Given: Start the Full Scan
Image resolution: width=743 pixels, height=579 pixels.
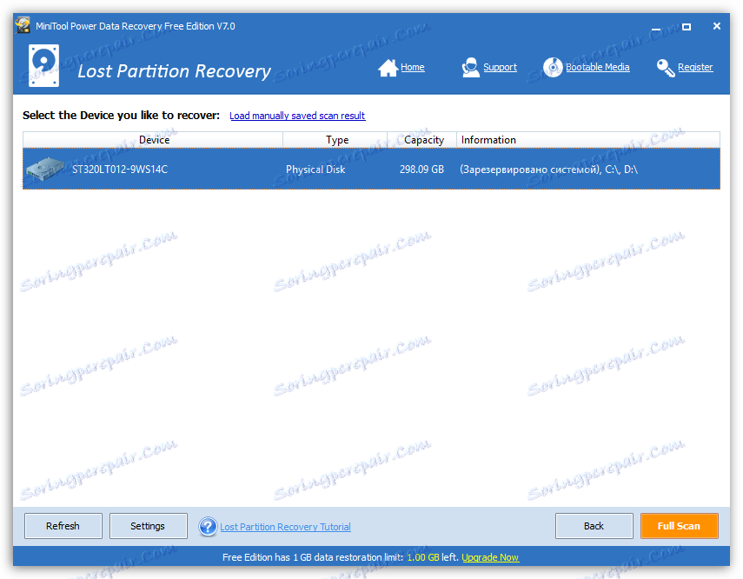Looking at the screenshot, I should click(679, 526).
